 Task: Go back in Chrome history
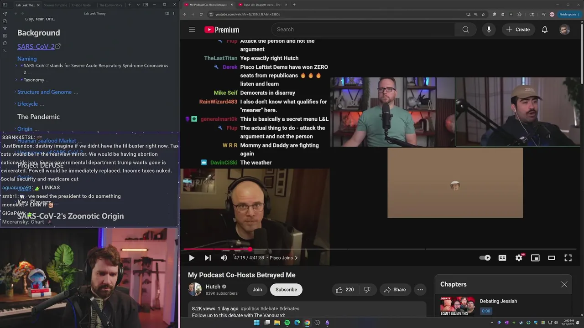coord(185,14)
